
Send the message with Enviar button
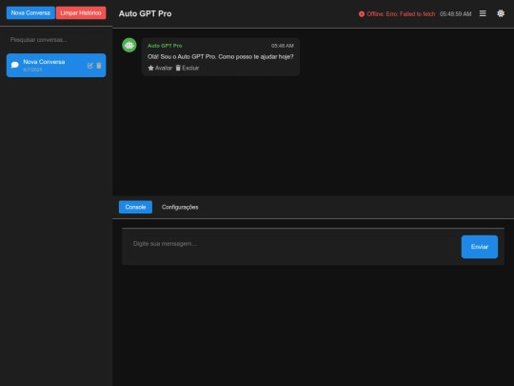tap(480, 247)
